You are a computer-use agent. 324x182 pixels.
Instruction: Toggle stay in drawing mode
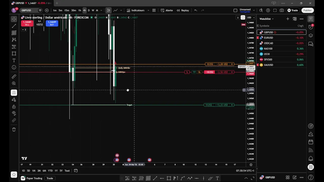pos(14,100)
